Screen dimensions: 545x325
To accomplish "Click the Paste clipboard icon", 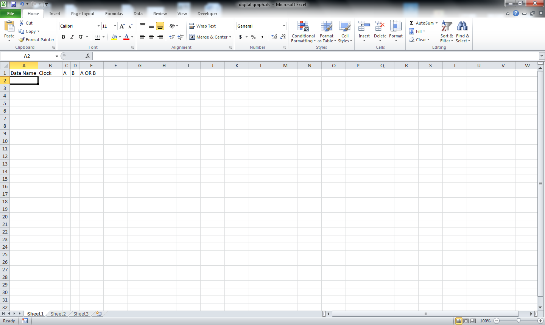I will [9, 26].
